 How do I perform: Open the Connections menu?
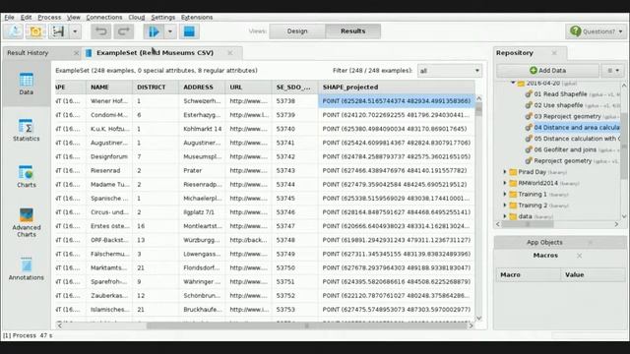tap(104, 18)
